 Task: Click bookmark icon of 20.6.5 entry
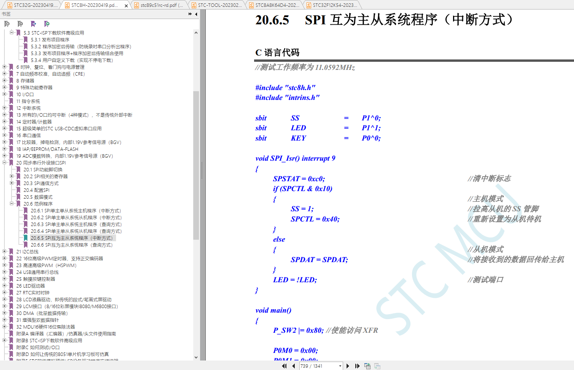tap(26, 238)
